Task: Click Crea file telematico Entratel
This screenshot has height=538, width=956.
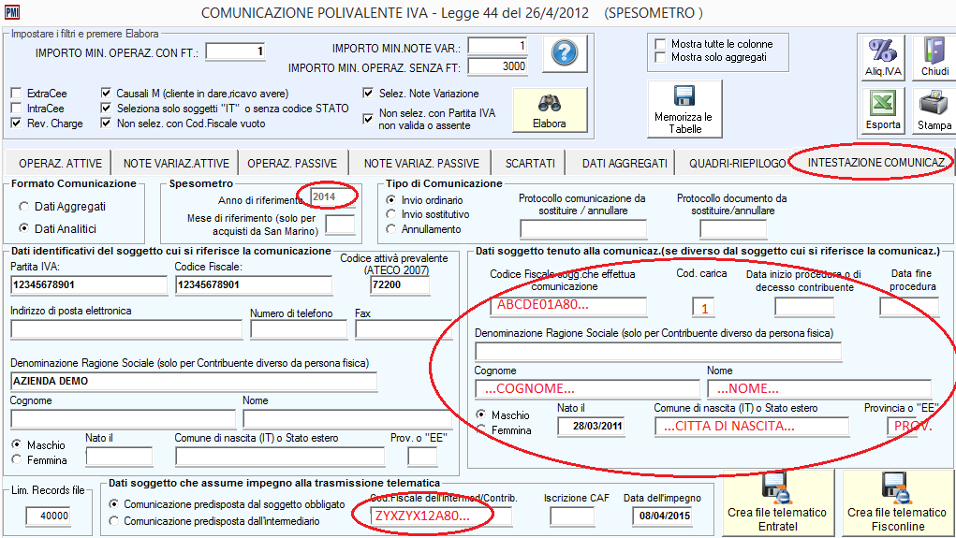Action: [x=777, y=504]
